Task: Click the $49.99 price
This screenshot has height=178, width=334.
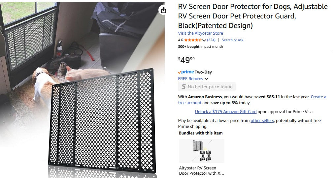Action: pos(186,60)
